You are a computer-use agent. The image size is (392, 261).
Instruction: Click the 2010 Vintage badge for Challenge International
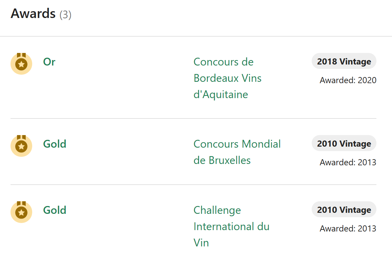pos(344,210)
